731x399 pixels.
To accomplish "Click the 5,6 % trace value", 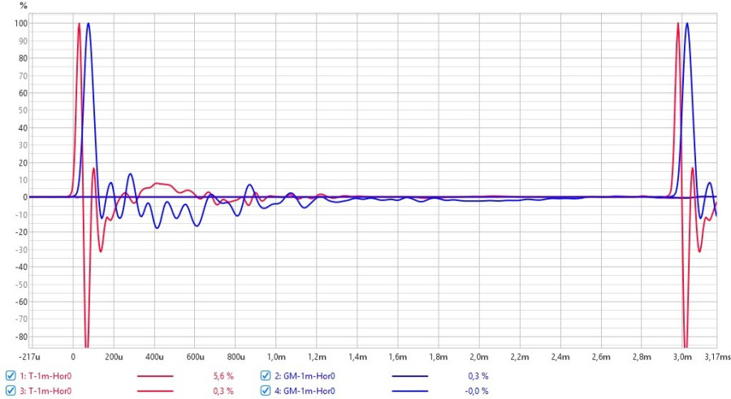I will point(223,376).
